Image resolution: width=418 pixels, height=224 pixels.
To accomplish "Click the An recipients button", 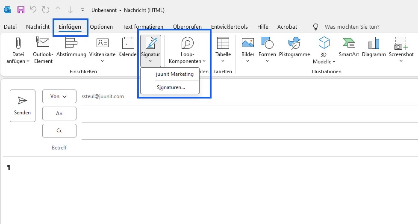I will (x=59, y=113).
